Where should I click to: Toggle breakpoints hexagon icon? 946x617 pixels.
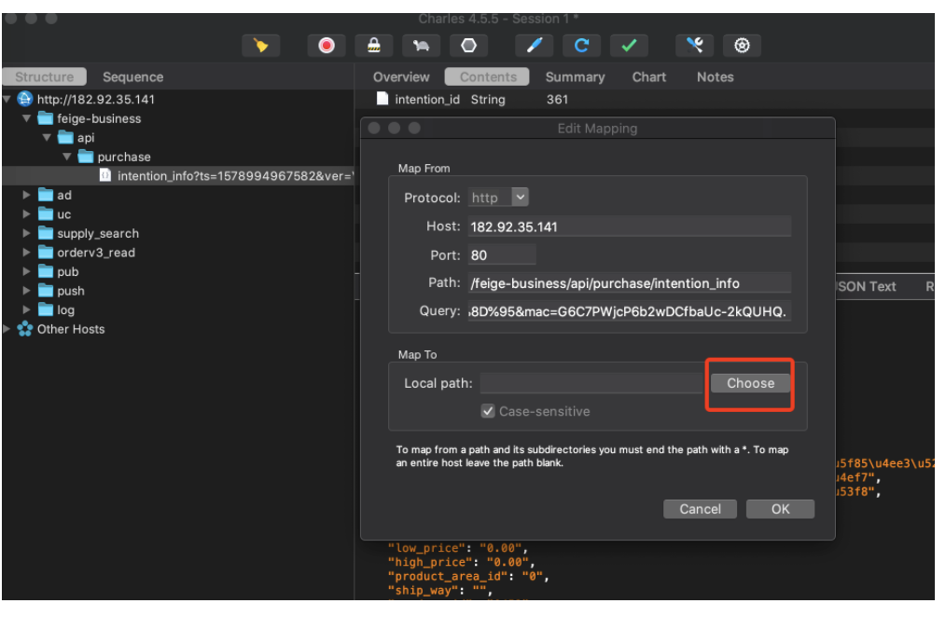tap(468, 46)
